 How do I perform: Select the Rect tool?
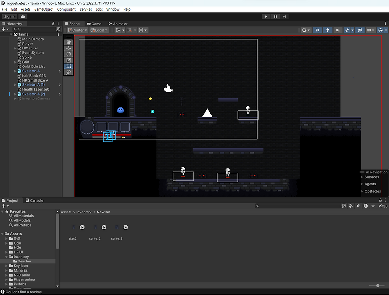69,66
